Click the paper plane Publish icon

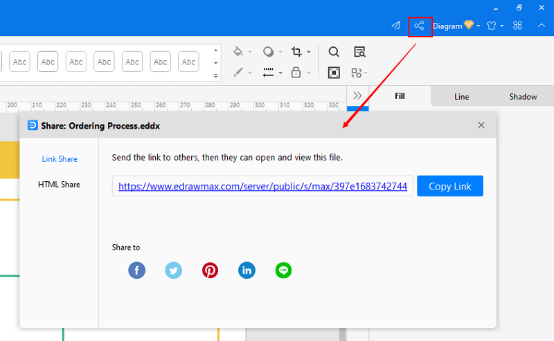tap(396, 26)
